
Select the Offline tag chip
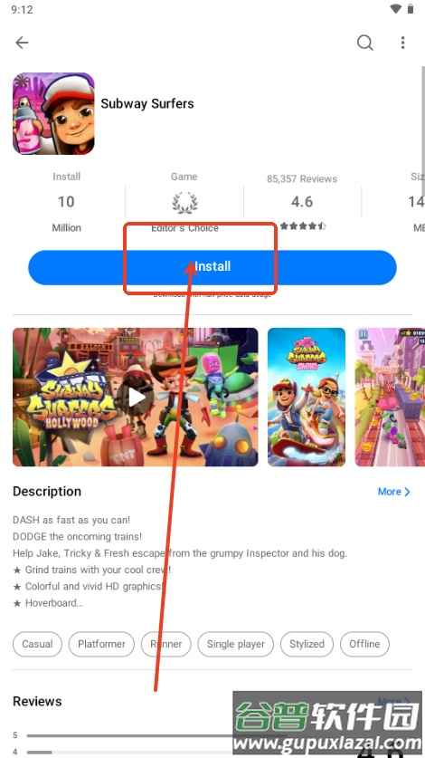click(364, 644)
